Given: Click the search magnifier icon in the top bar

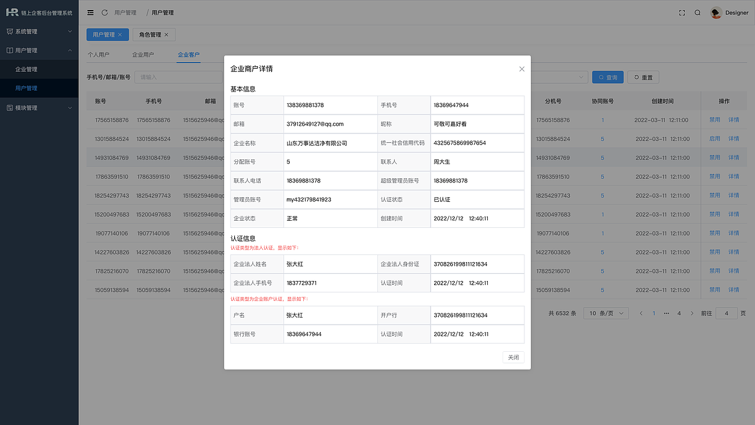Looking at the screenshot, I should pyautogui.click(x=698, y=12).
